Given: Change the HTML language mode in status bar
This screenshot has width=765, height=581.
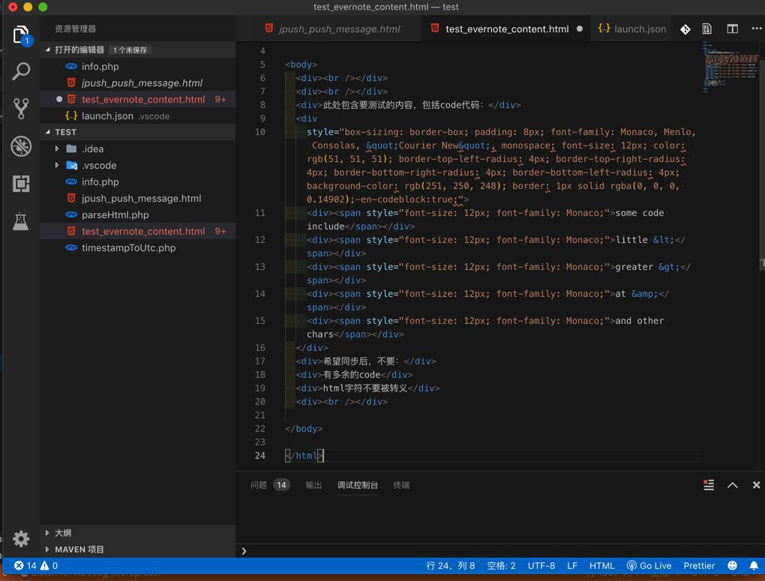Looking at the screenshot, I should (x=601, y=566).
